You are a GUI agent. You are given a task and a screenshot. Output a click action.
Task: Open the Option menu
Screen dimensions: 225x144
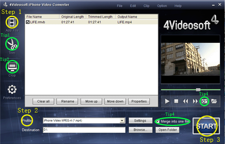[x=162, y=6]
